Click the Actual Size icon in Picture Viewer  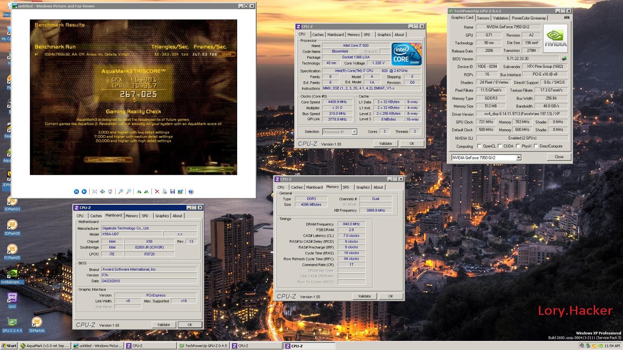tap(102, 192)
